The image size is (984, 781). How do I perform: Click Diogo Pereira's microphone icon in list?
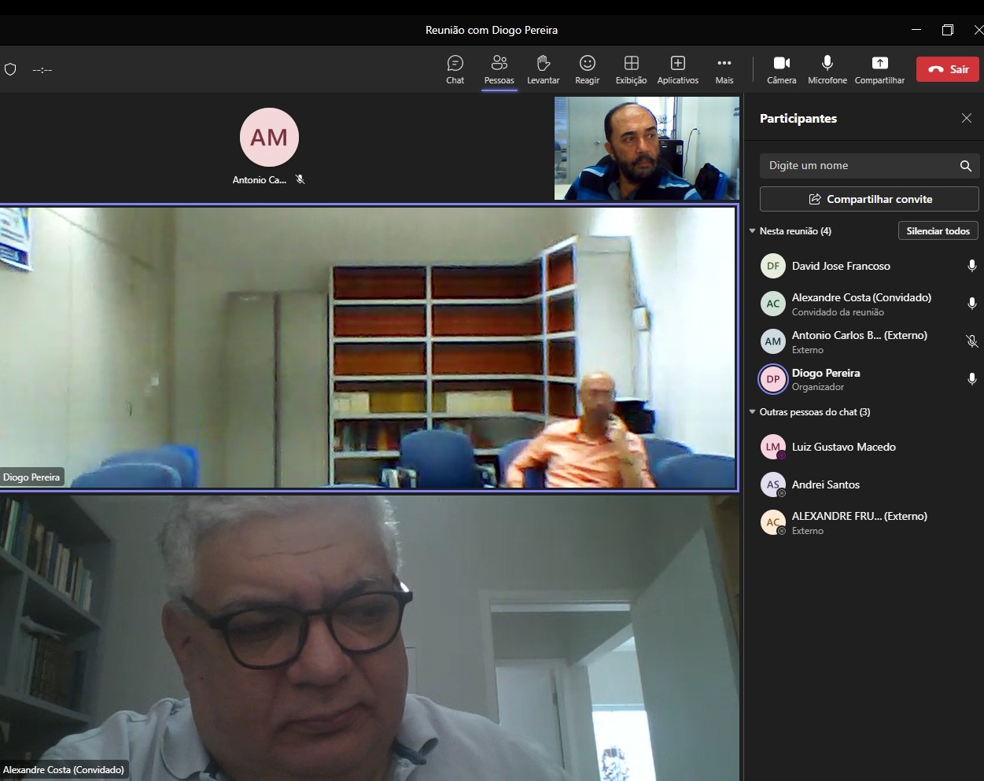(x=971, y=379)
